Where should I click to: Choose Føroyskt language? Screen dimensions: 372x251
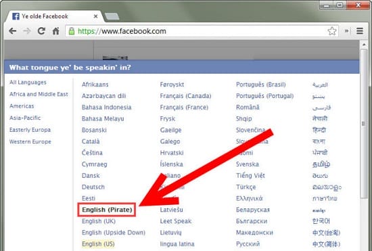pyautogui.click(x=172, y=85)
